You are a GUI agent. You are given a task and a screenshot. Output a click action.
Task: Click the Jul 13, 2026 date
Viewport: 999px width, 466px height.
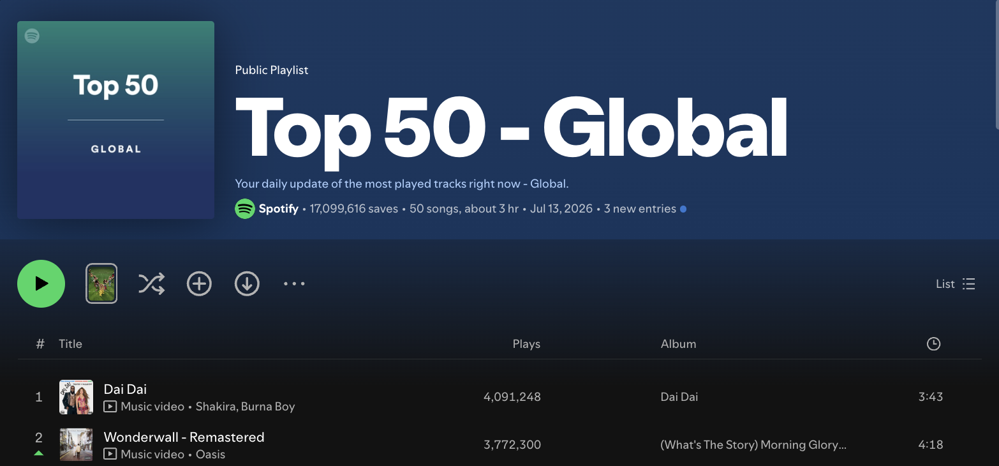point(561,209)
